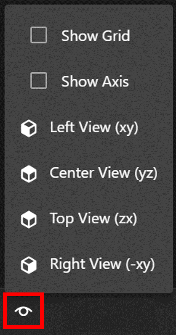Click the (zx) text of Top View
176x335 pixels.
click(x=125, y=219)
